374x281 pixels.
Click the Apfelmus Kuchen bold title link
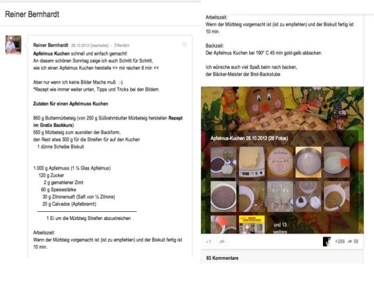pyautogui.click(x=51, y=53)
